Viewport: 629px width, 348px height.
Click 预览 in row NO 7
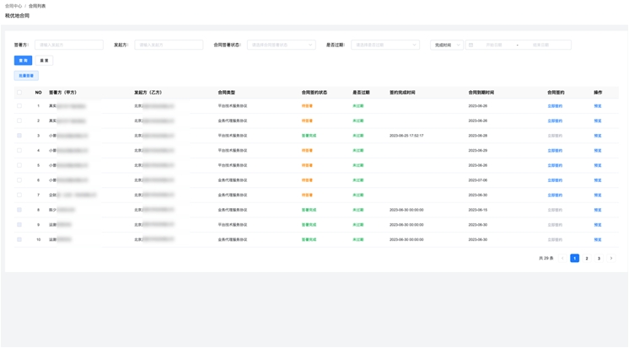coord(598,195)
